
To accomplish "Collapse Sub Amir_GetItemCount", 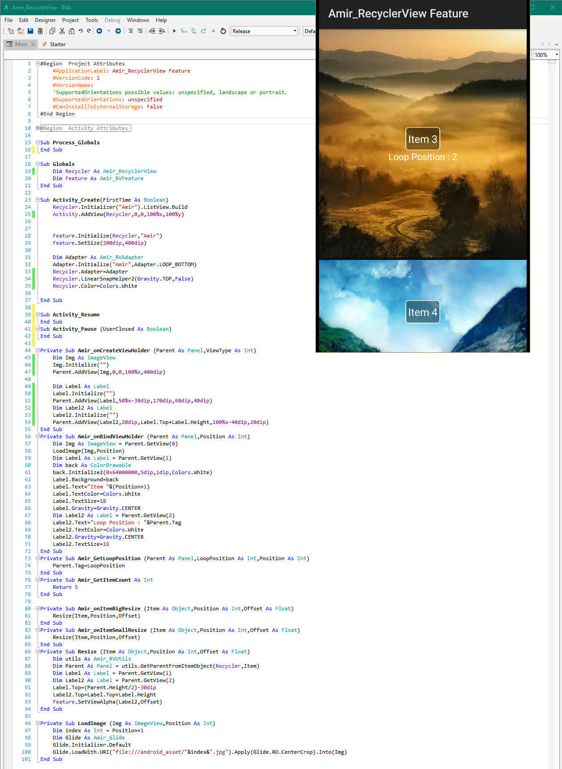I will pos(38,580).
